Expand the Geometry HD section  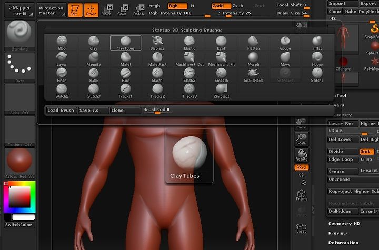click(344, 224)
